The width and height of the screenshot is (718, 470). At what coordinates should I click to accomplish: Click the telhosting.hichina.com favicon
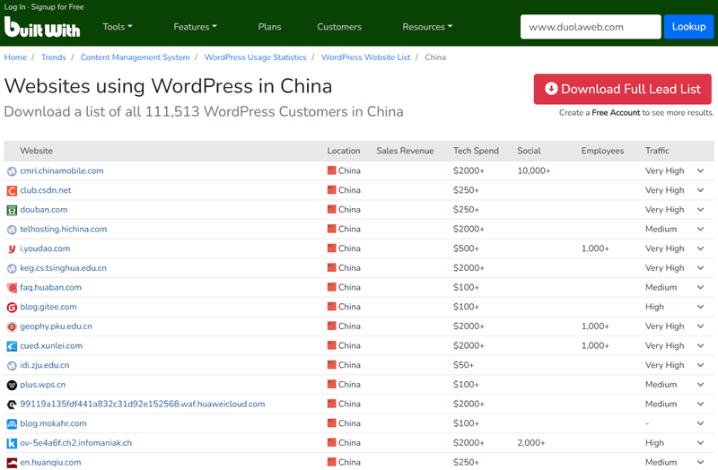click(12, 230)
